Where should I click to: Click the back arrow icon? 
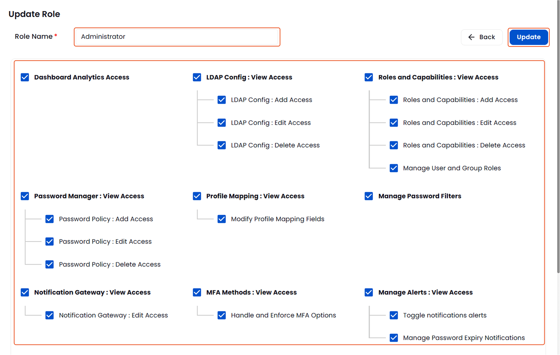click(471, 37)
